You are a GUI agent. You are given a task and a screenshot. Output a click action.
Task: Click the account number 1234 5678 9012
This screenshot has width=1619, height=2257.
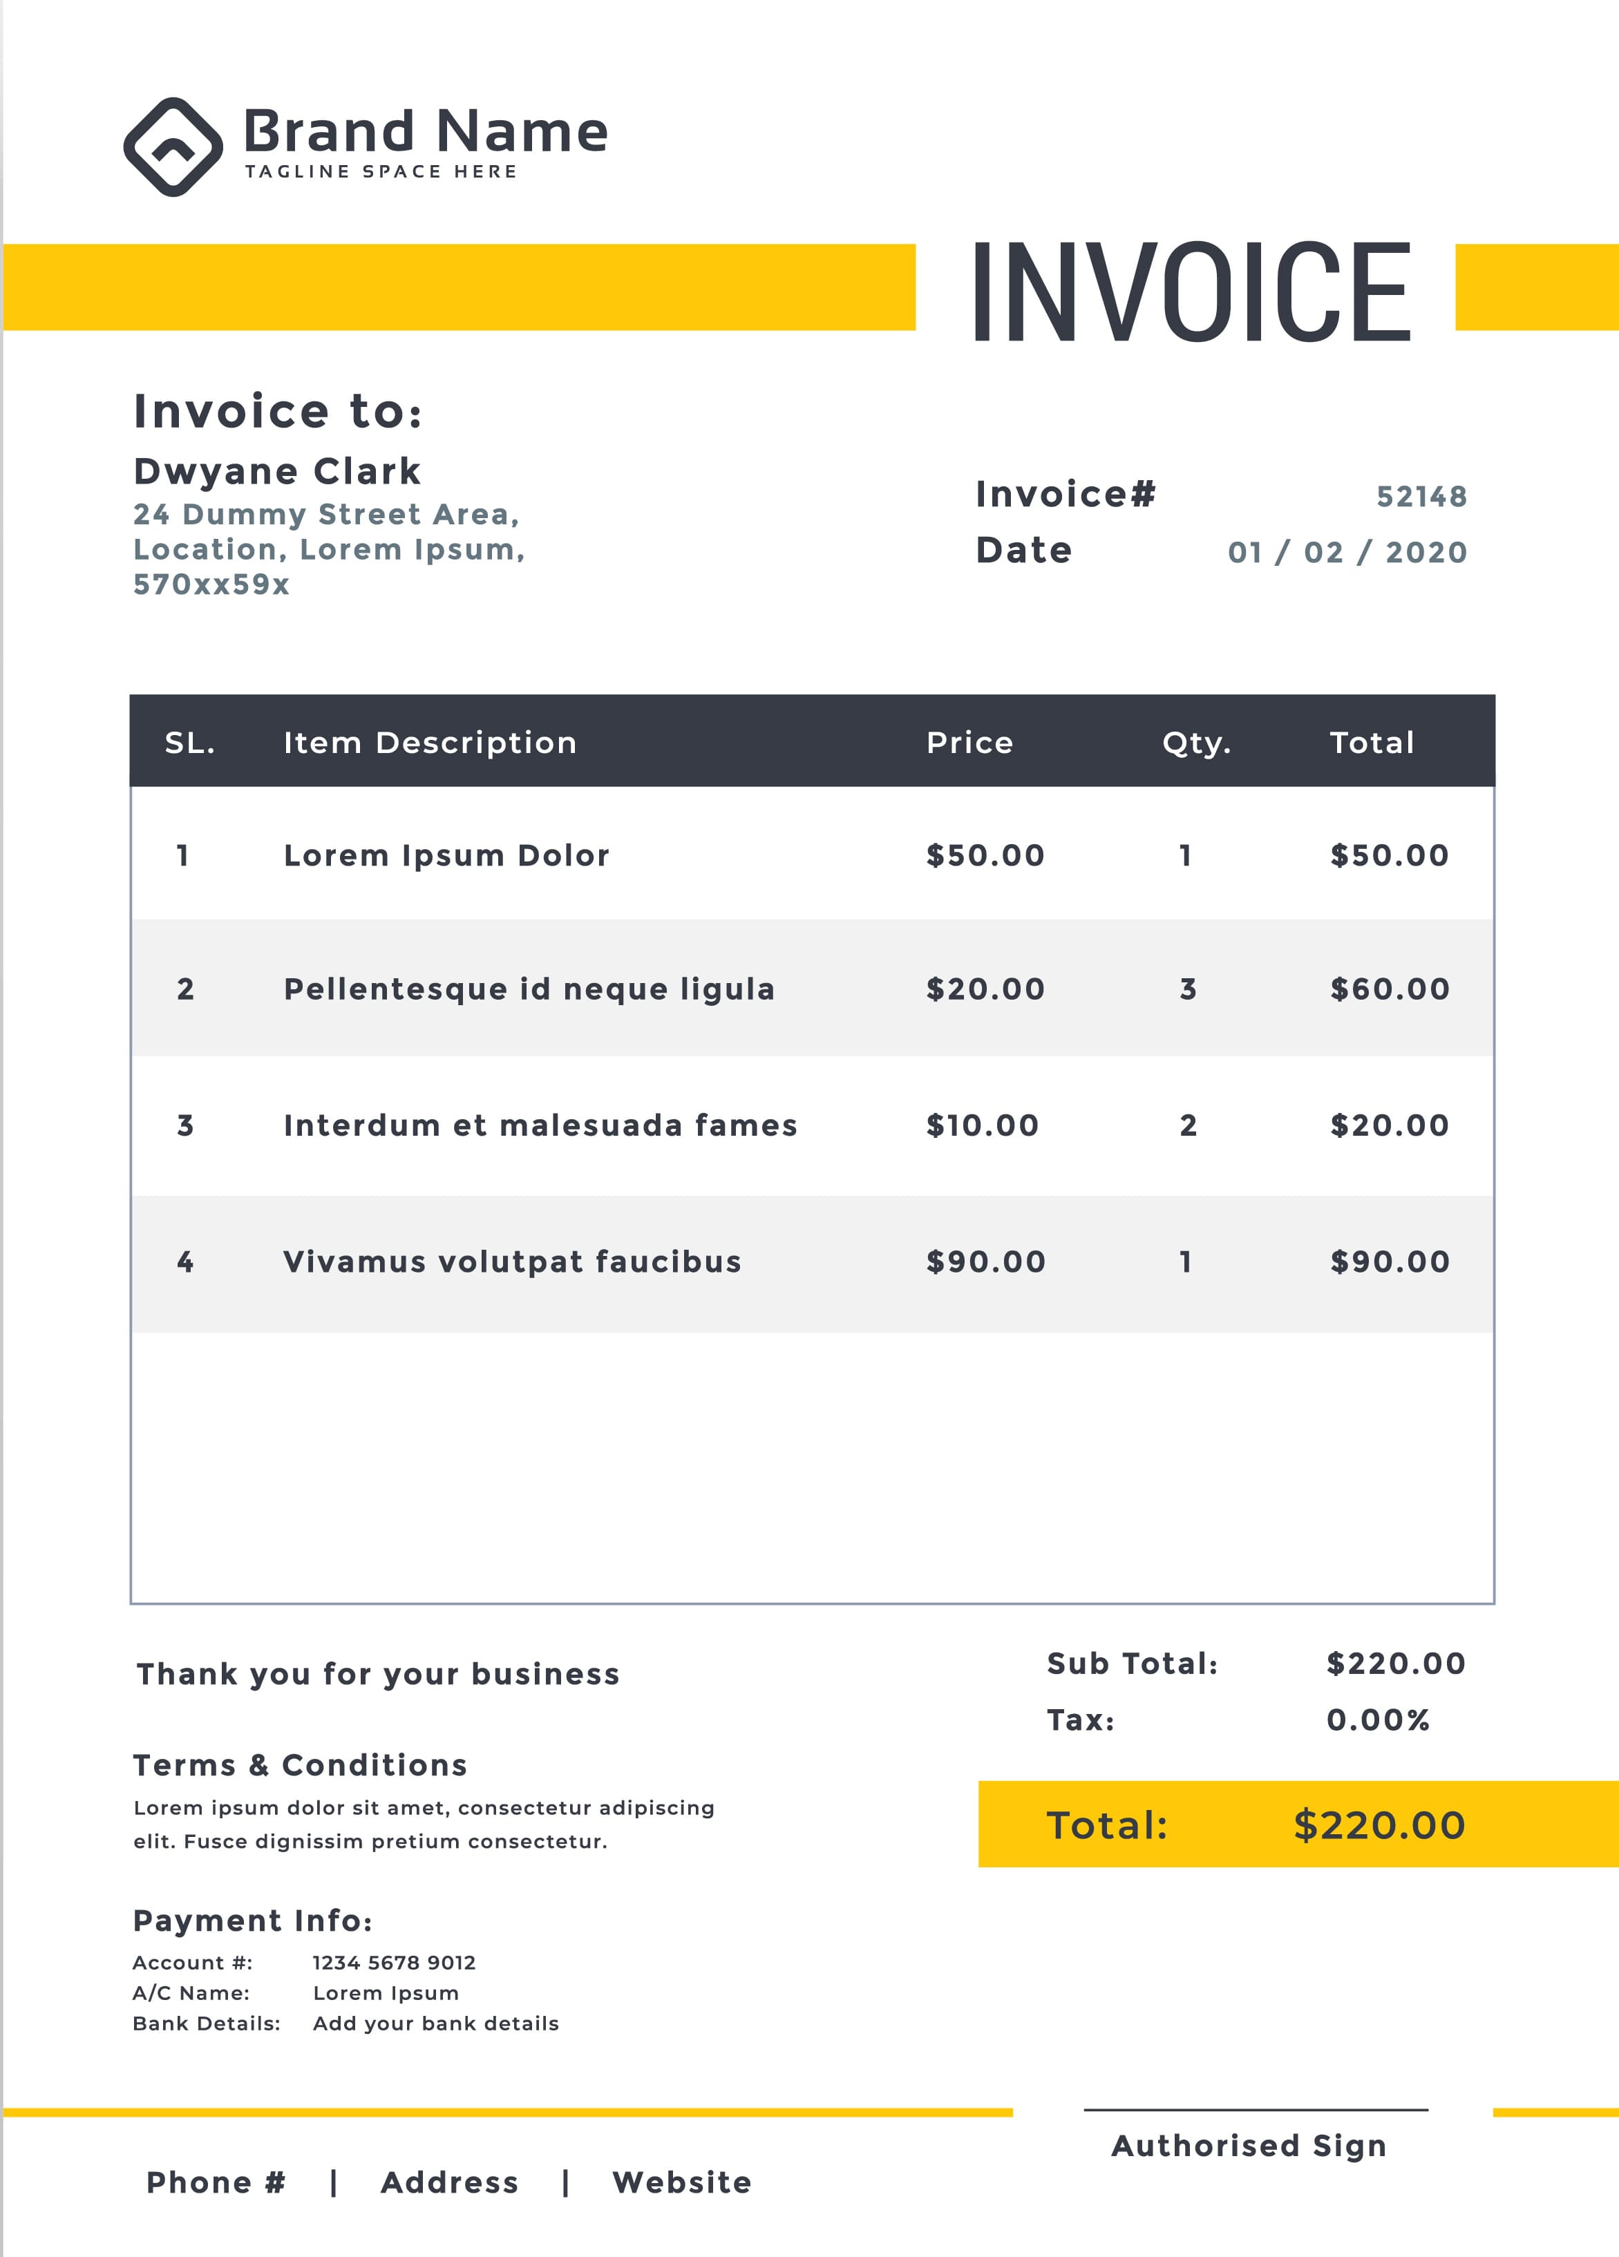click(394, 1963)
